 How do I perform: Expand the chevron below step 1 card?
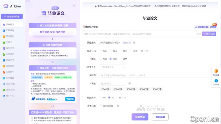pos(52,39)
